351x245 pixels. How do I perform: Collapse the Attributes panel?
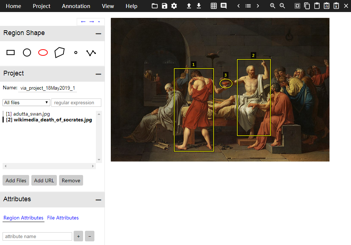point(98,200)
